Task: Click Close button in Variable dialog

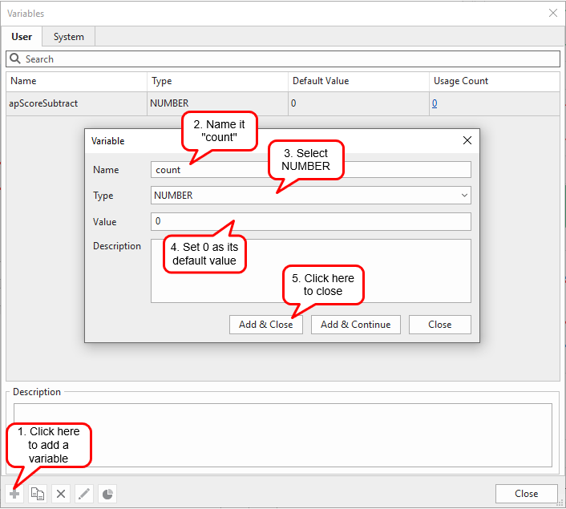Action: 439,324
